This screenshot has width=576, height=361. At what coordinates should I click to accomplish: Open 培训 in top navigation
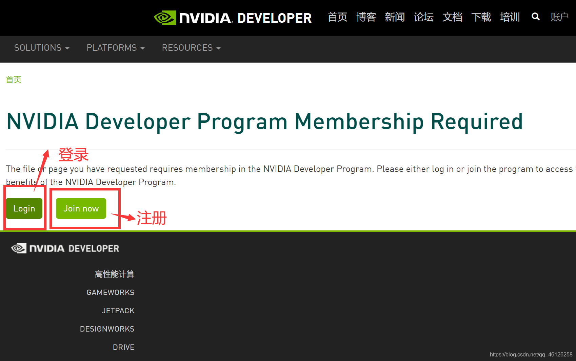pos(510,17)
